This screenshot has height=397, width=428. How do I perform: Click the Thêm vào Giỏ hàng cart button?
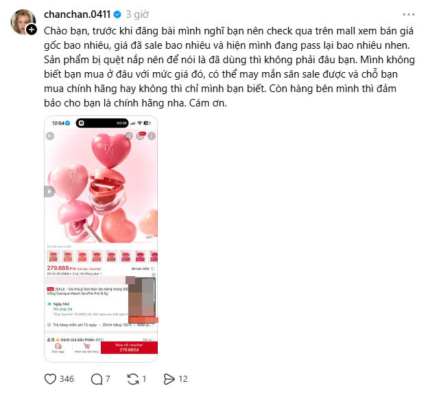click(86, 348)
